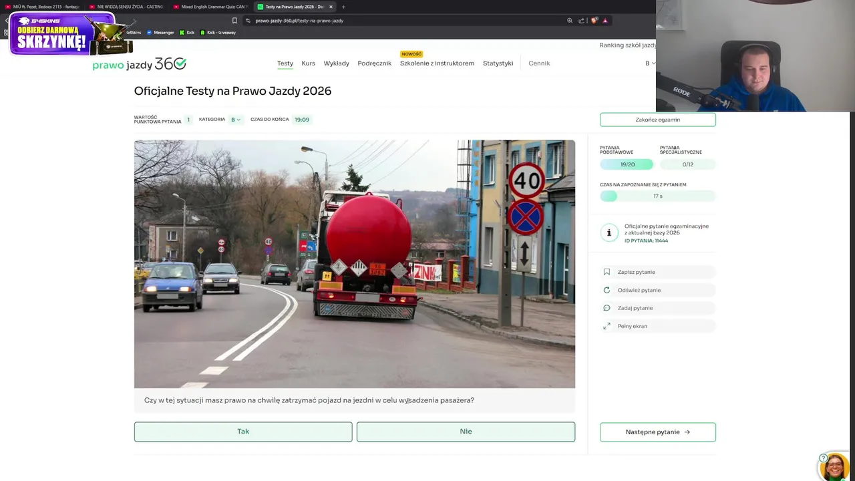Open the Podręcznik menu item
855x481 pixels.
click(x=374, y=63)
